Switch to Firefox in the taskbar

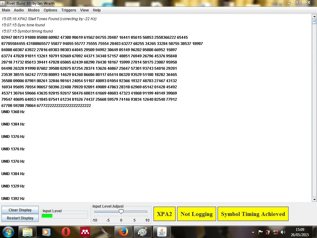(123, 232)
